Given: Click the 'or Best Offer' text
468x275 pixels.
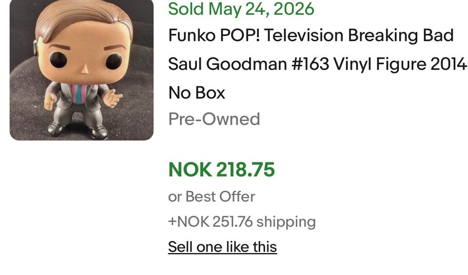Looking at the screenshot, I should pos(212,196).
